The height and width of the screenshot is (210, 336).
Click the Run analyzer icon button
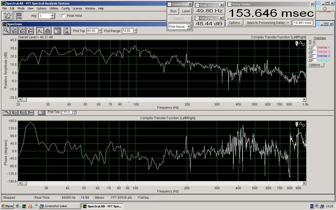[8, 16]
